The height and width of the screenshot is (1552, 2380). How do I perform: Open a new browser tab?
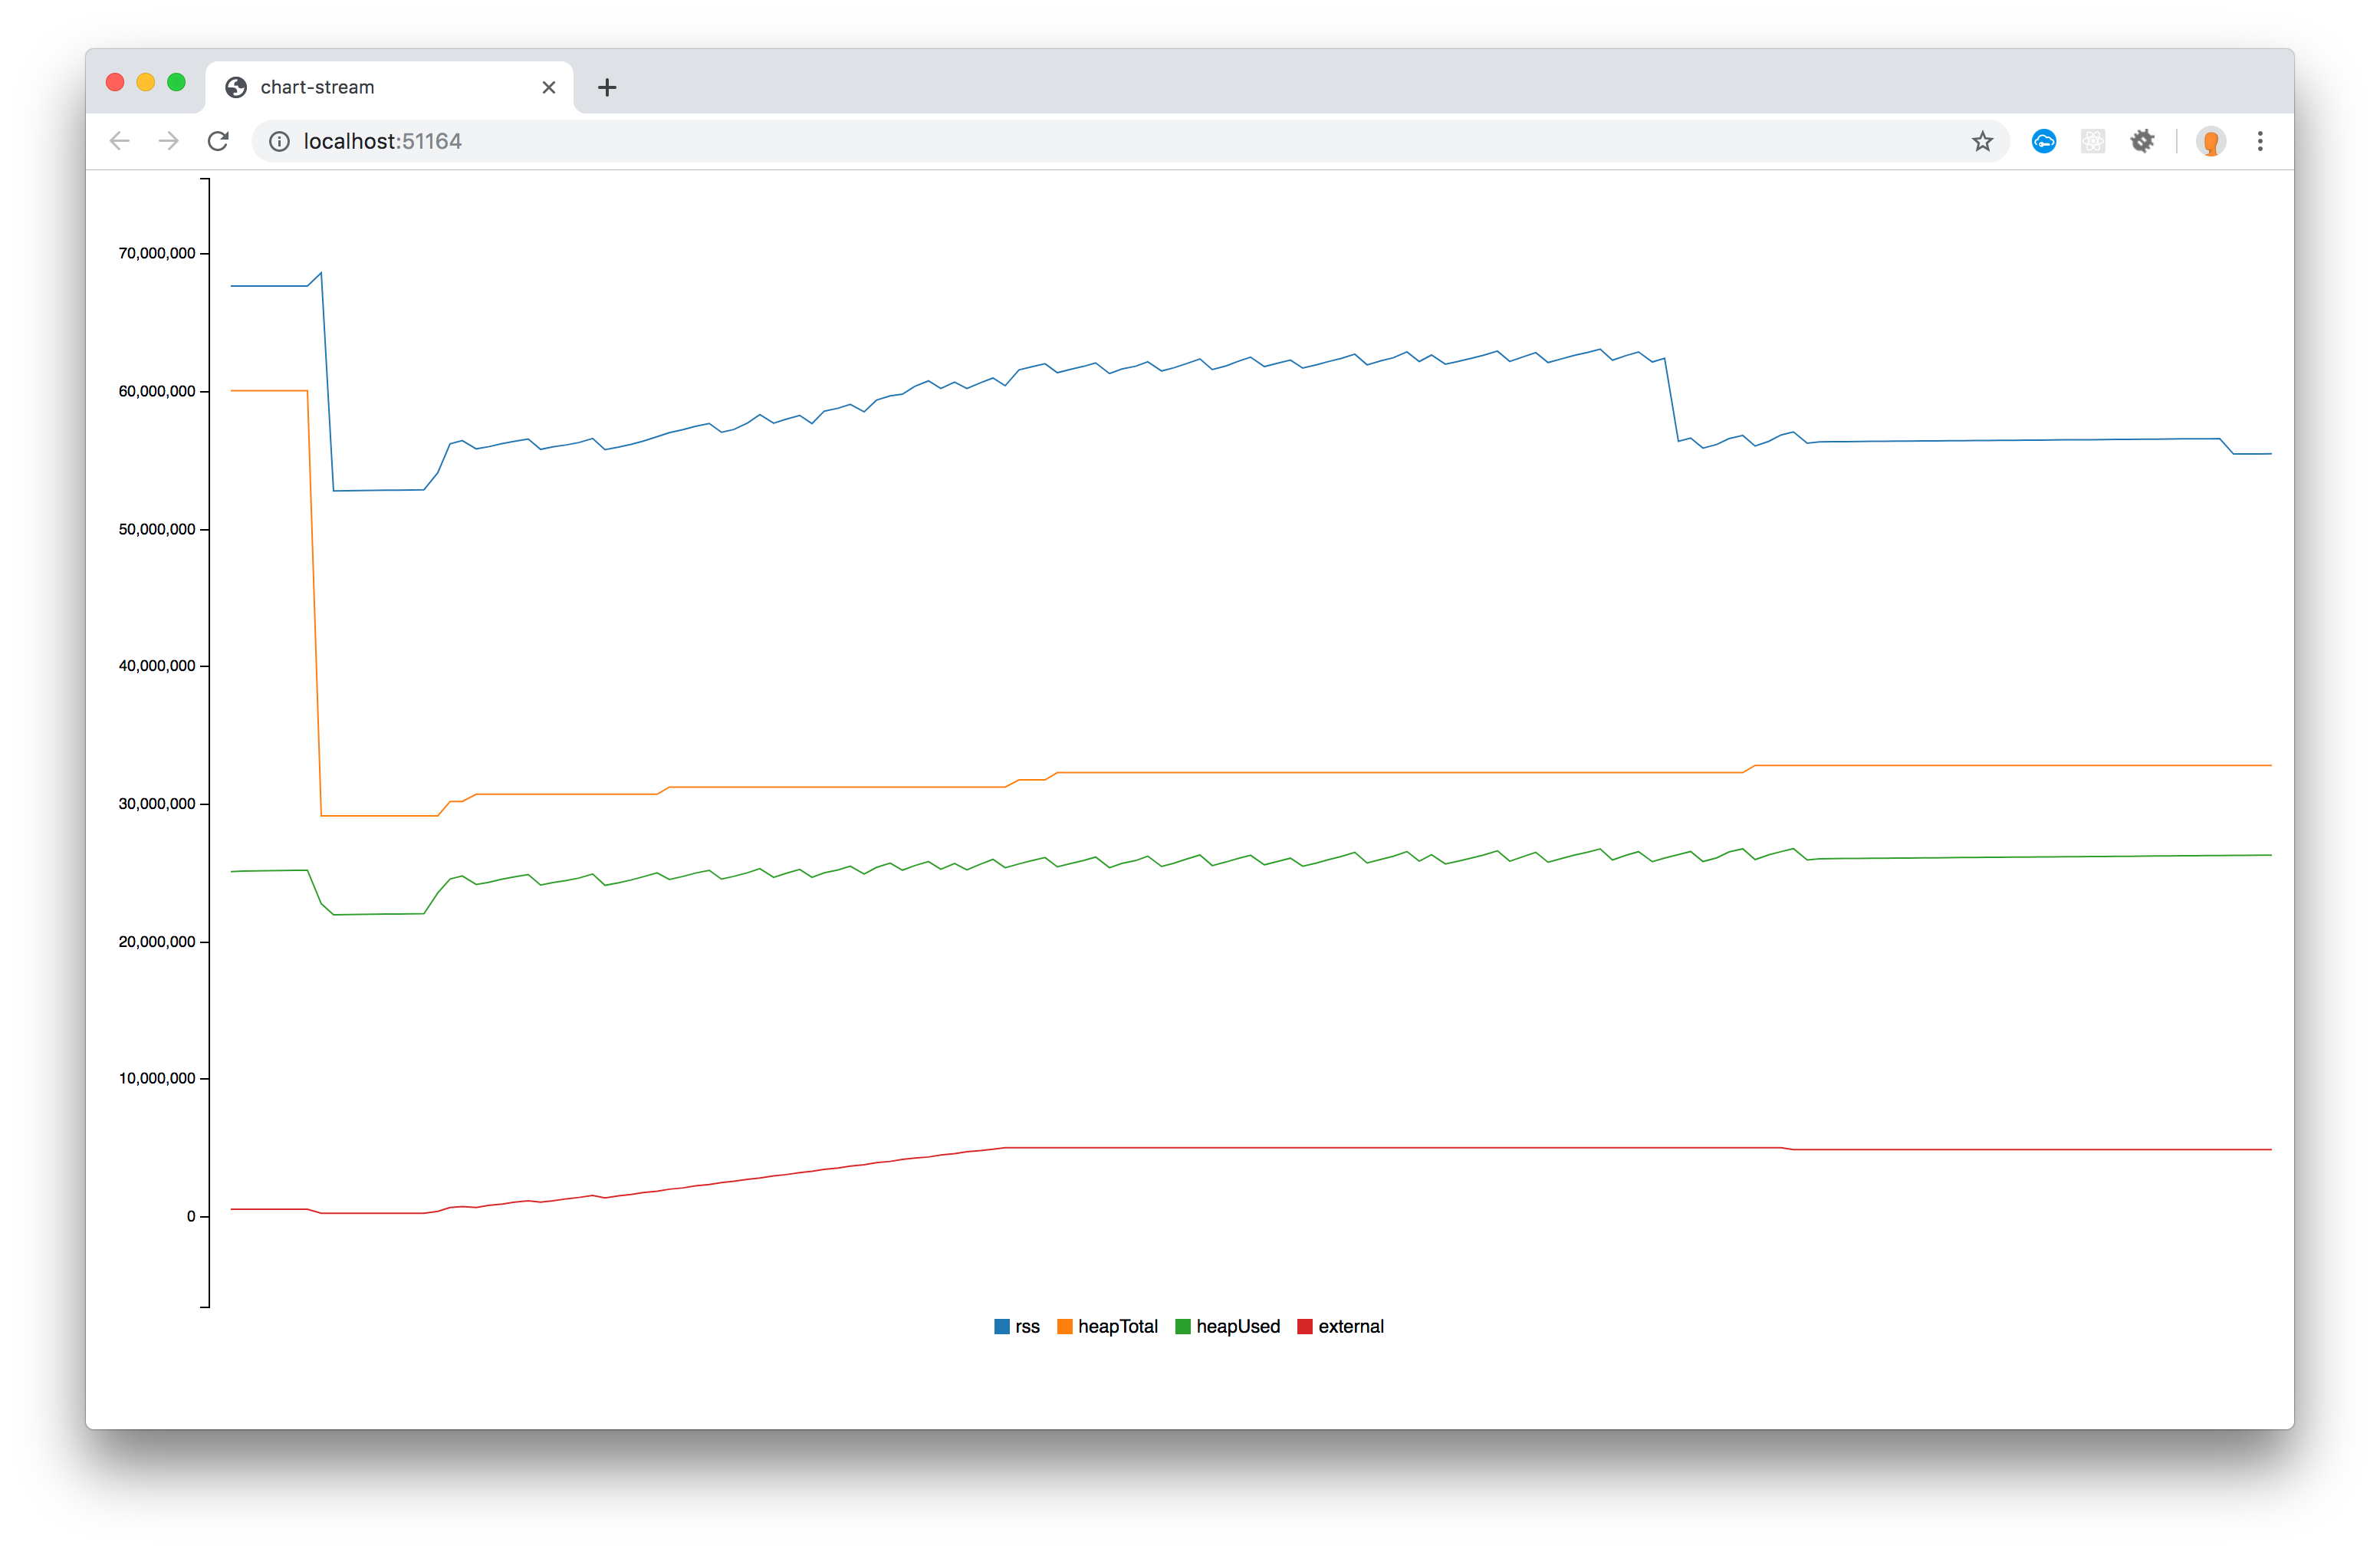607,87
